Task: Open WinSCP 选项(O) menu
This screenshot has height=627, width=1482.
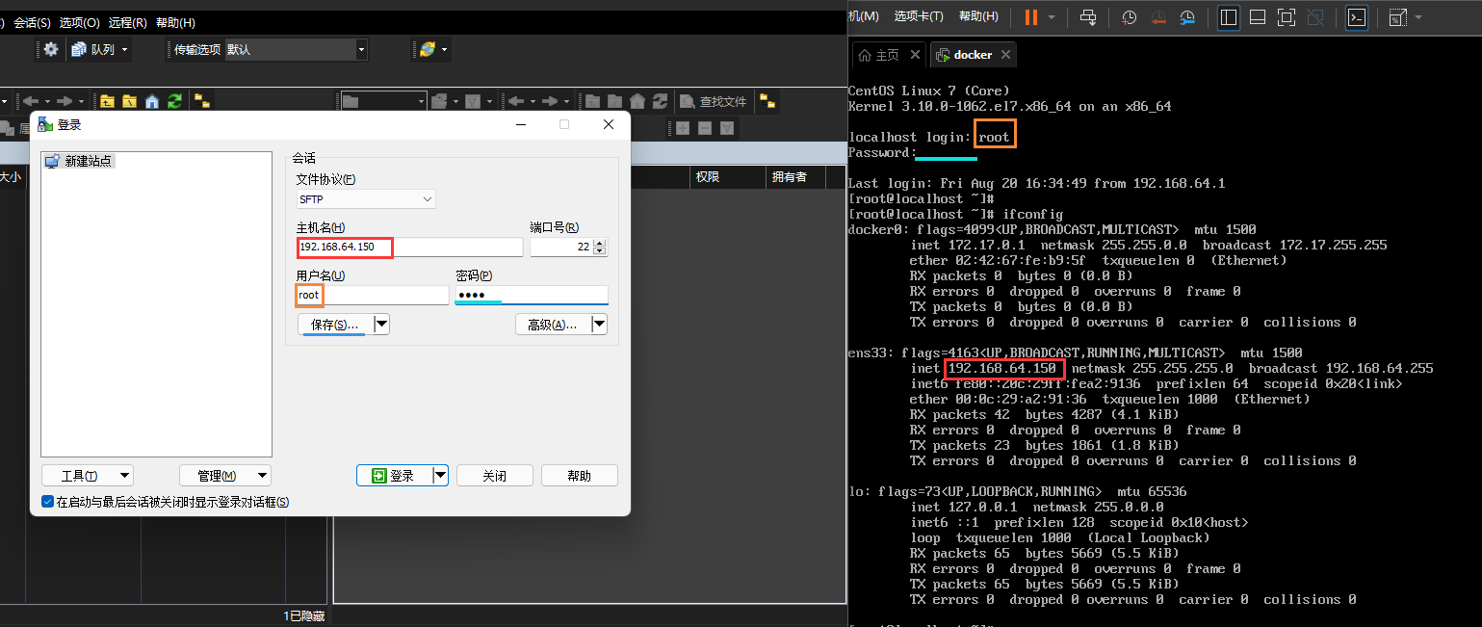Action: pyautogui.click(x=79, y=22)
